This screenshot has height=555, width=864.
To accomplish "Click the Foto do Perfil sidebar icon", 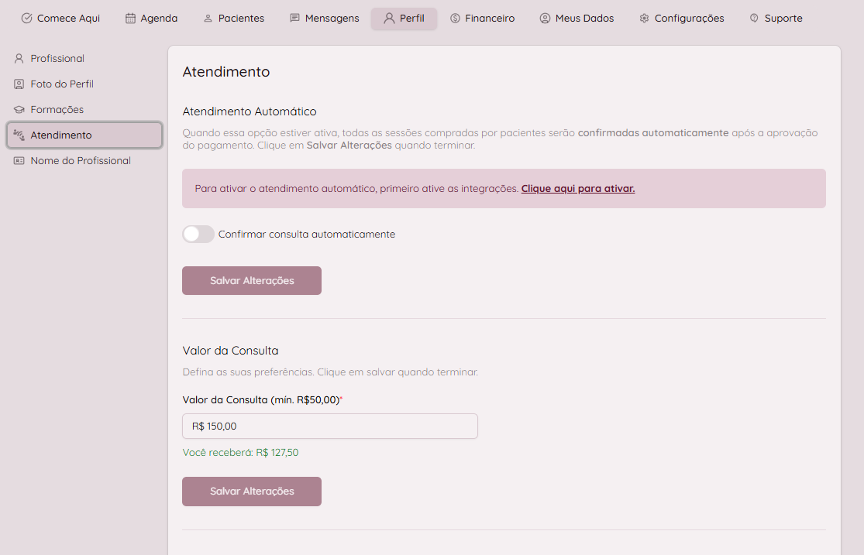I will pyautogui.click(x=19, y=84).
